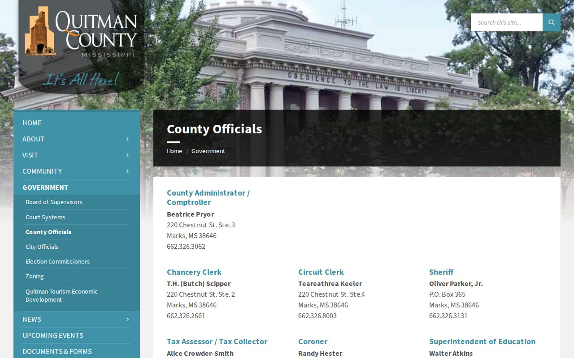Go to Board of Supervisors page
Image resolution: width=574 pixels, height=358 pixels.
pos(54,202)
